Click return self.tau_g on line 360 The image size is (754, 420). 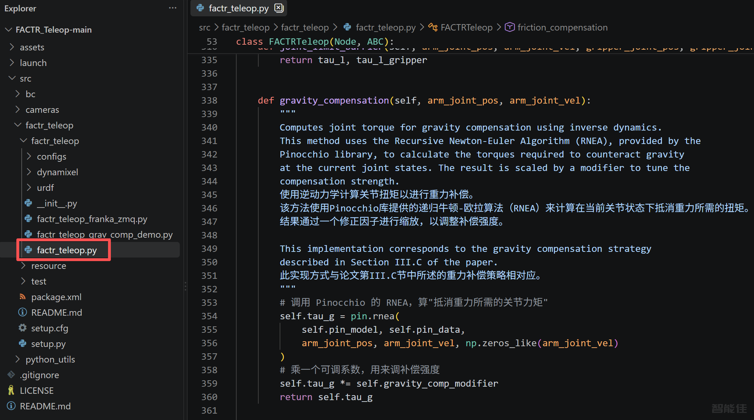(326, 397)
